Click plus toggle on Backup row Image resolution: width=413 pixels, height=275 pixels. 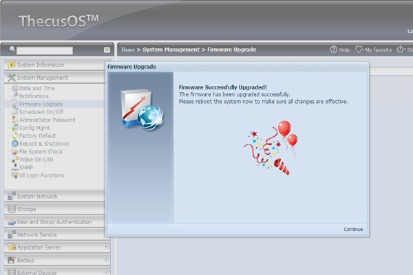[x=106, y=260]
